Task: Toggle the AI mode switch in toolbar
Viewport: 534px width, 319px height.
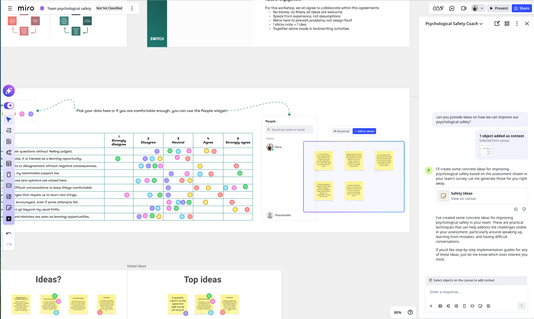Action: [9, 106]
